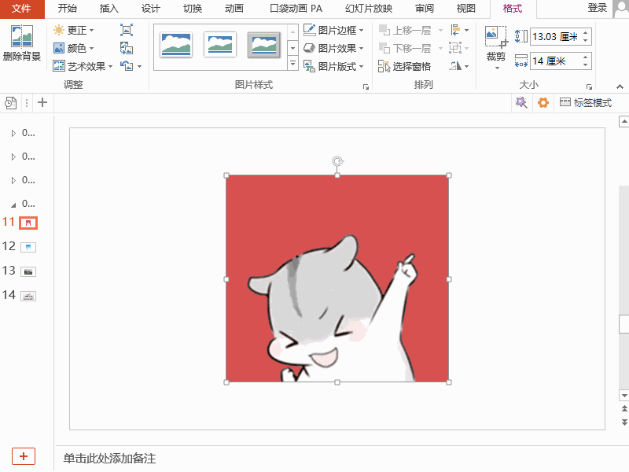This screenshot has height=472, width=629.
Task: Go to previous slide with double-up arrow
Action: (x=624, y=408)
